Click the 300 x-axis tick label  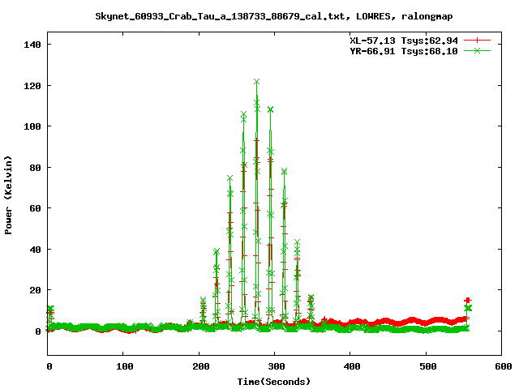(277, 366)
